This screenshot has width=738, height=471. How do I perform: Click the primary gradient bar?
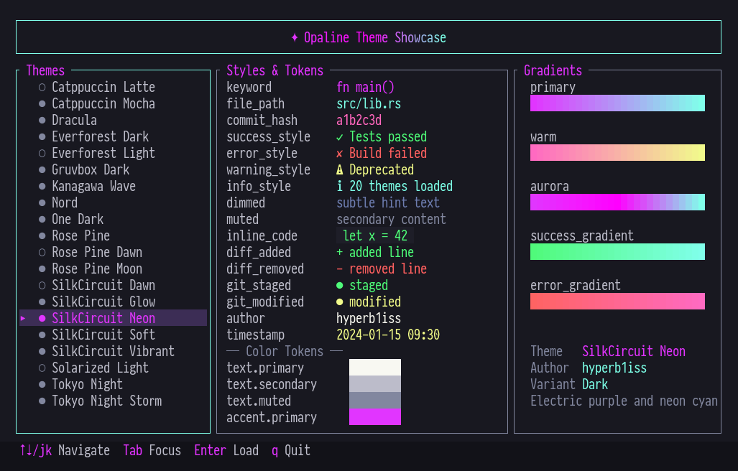(617, 103)
